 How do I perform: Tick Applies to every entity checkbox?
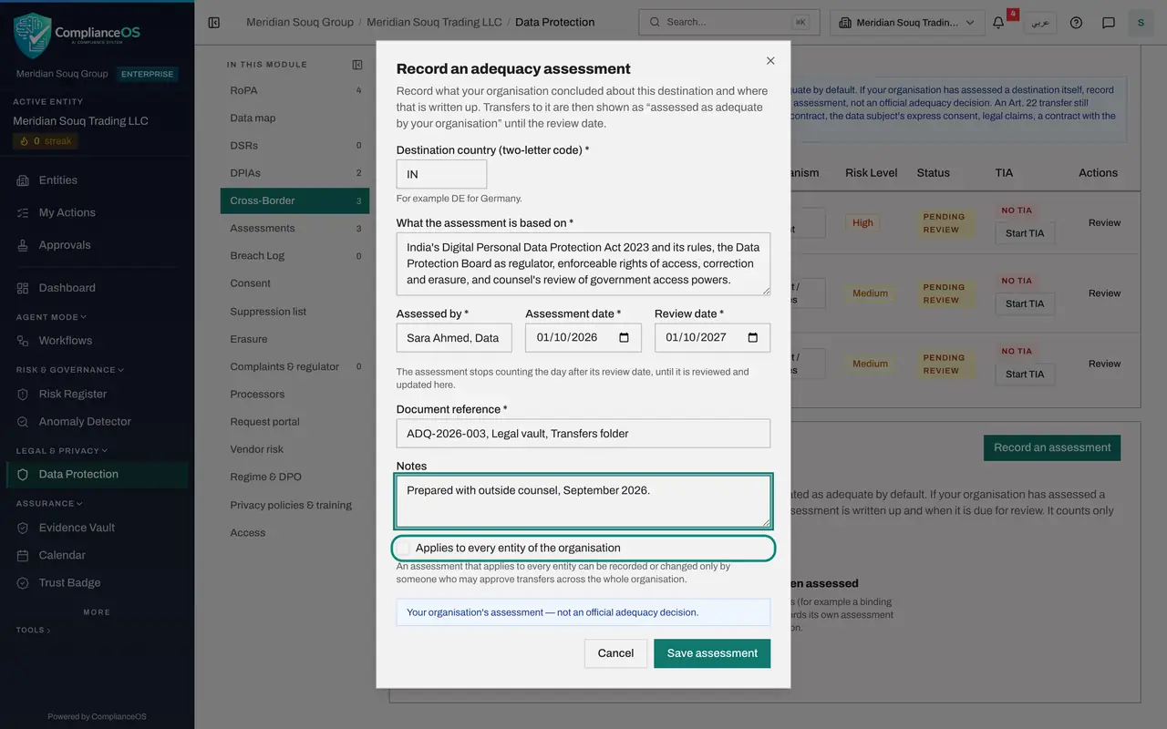(x=405, y=548)
